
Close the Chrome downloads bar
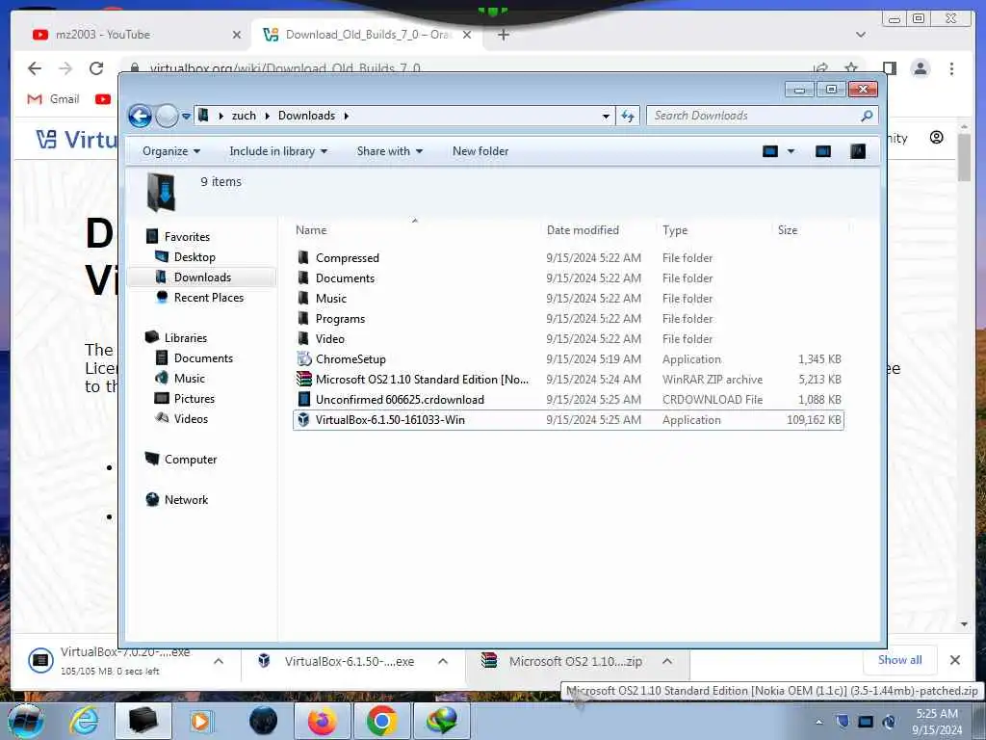click(954, 660)
